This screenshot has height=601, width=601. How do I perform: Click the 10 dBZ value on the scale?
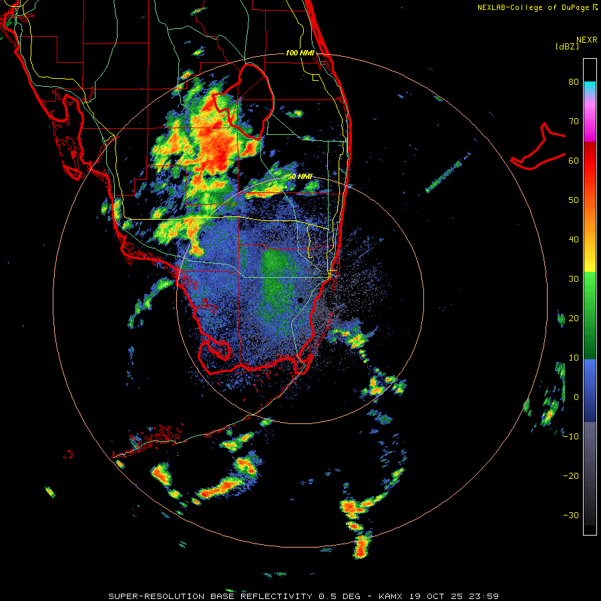click(574, 358)
